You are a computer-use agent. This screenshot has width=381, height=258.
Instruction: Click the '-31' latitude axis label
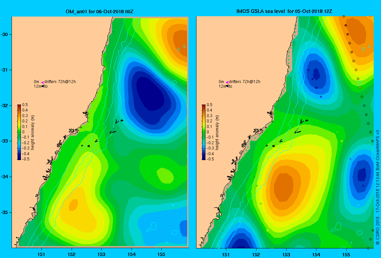pos(4,70)
